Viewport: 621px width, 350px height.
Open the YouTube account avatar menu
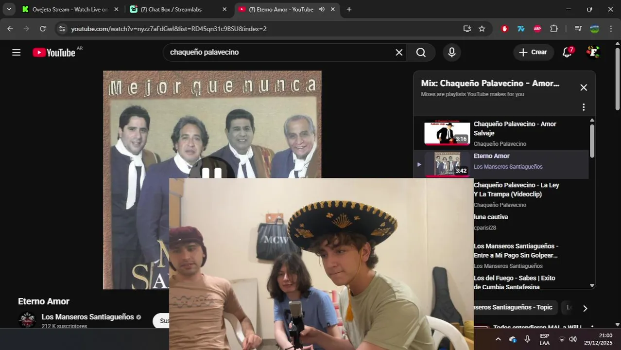click(x=593, y=52)
